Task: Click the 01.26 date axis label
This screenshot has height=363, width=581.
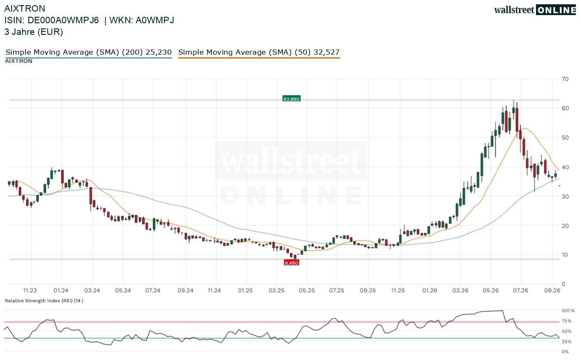Action: (429, 291)
